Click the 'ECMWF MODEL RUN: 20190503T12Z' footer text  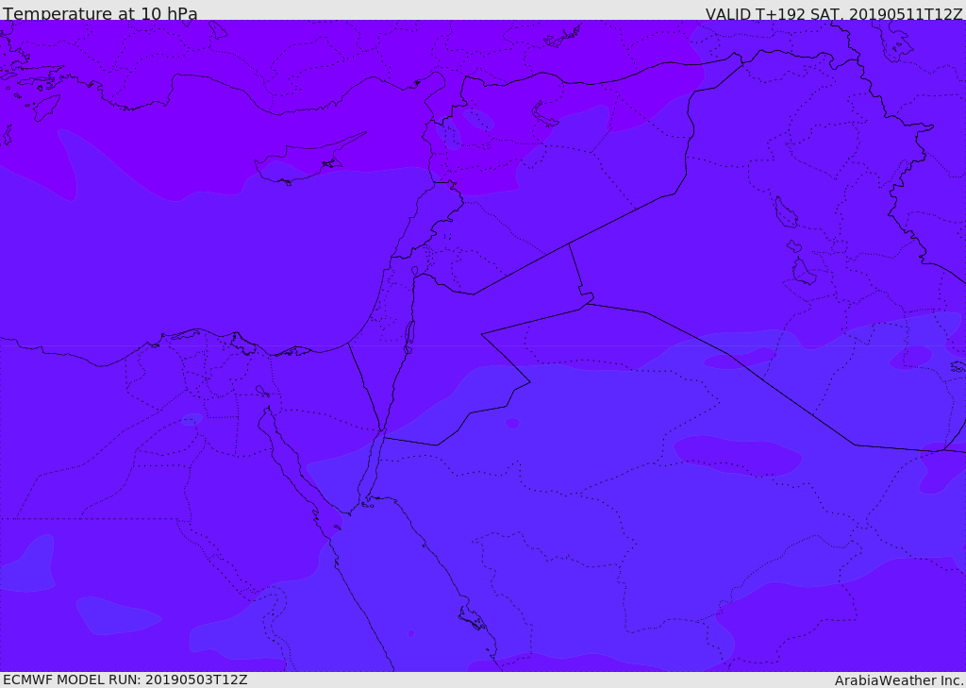click(125, 680)
